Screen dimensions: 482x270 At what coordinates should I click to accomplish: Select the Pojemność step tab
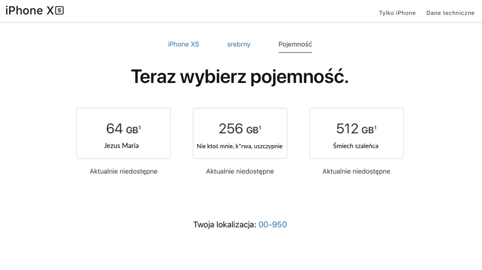(x=295, y=44)
